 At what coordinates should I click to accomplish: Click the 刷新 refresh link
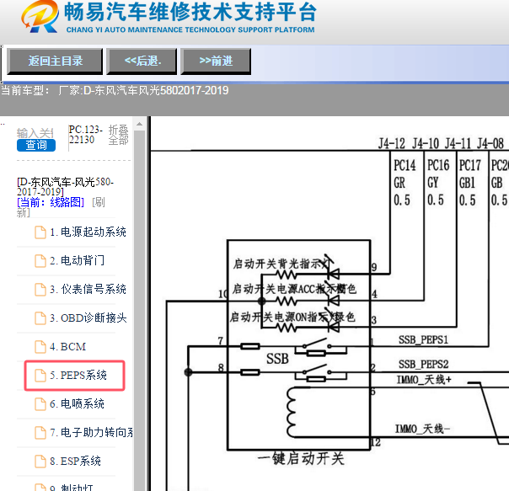point(61,207)
